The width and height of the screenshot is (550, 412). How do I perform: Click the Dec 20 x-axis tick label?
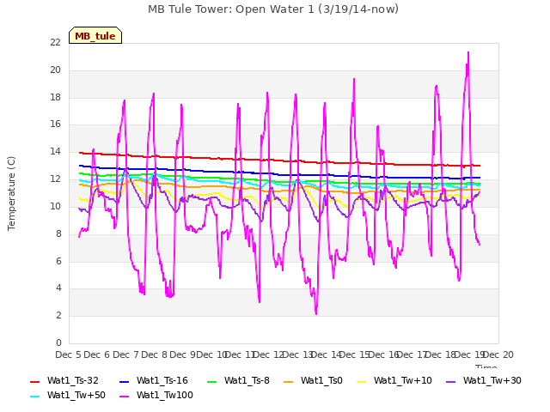[498, 354]
